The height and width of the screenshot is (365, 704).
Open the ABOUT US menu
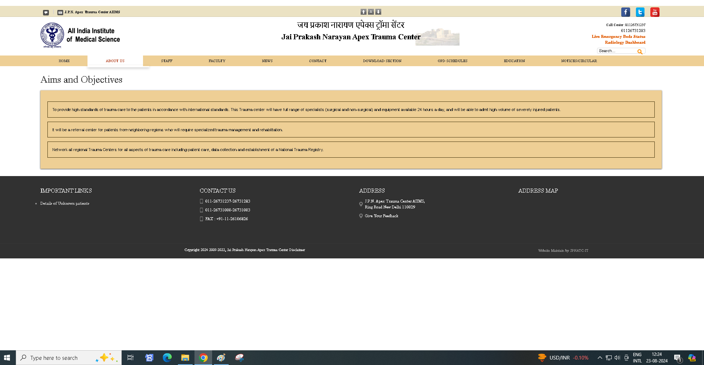tap(115, 61)
